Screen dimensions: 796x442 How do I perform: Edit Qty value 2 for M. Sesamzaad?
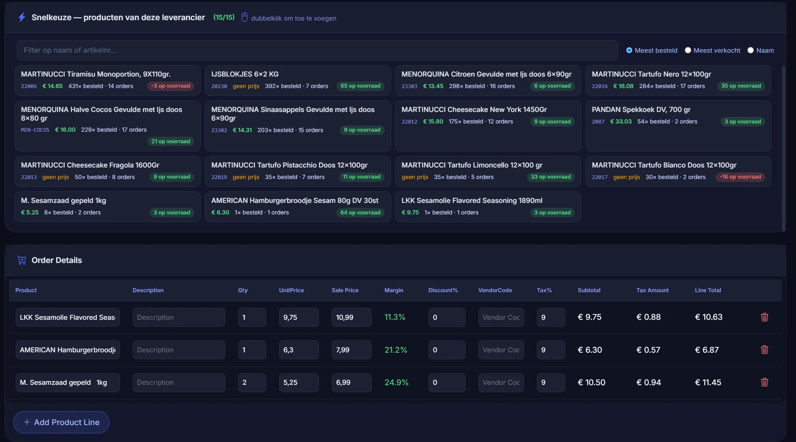pos(252,382)
